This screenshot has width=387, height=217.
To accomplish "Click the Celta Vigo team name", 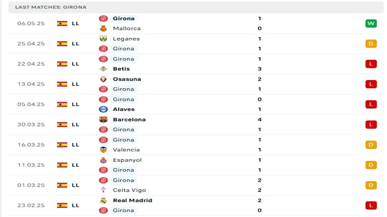I will pos(129,190).
